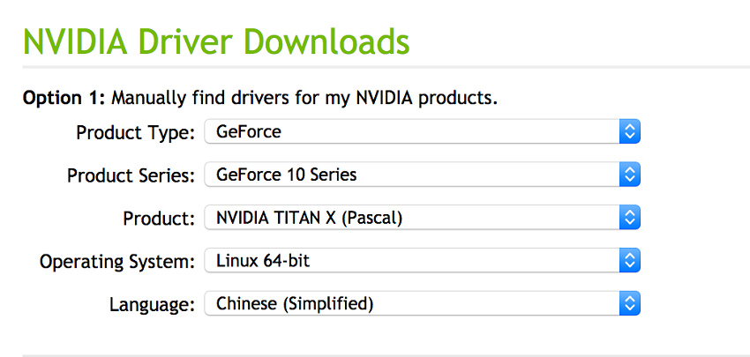Click the blue arrows beside NVIDIA TITAN X
The width and height of the screenshot is (750, 357).
coord(629,218)
